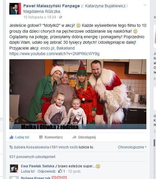The image size is (156, 179).
Task: Open the YouTube video link
Action: [54, 54]
